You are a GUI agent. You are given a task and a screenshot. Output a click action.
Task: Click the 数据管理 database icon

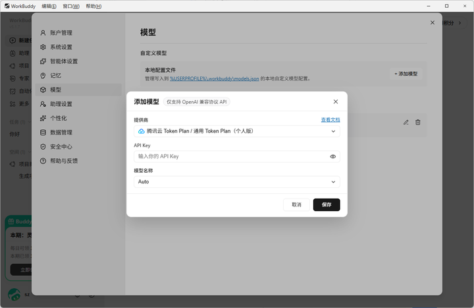pos(43,133)
